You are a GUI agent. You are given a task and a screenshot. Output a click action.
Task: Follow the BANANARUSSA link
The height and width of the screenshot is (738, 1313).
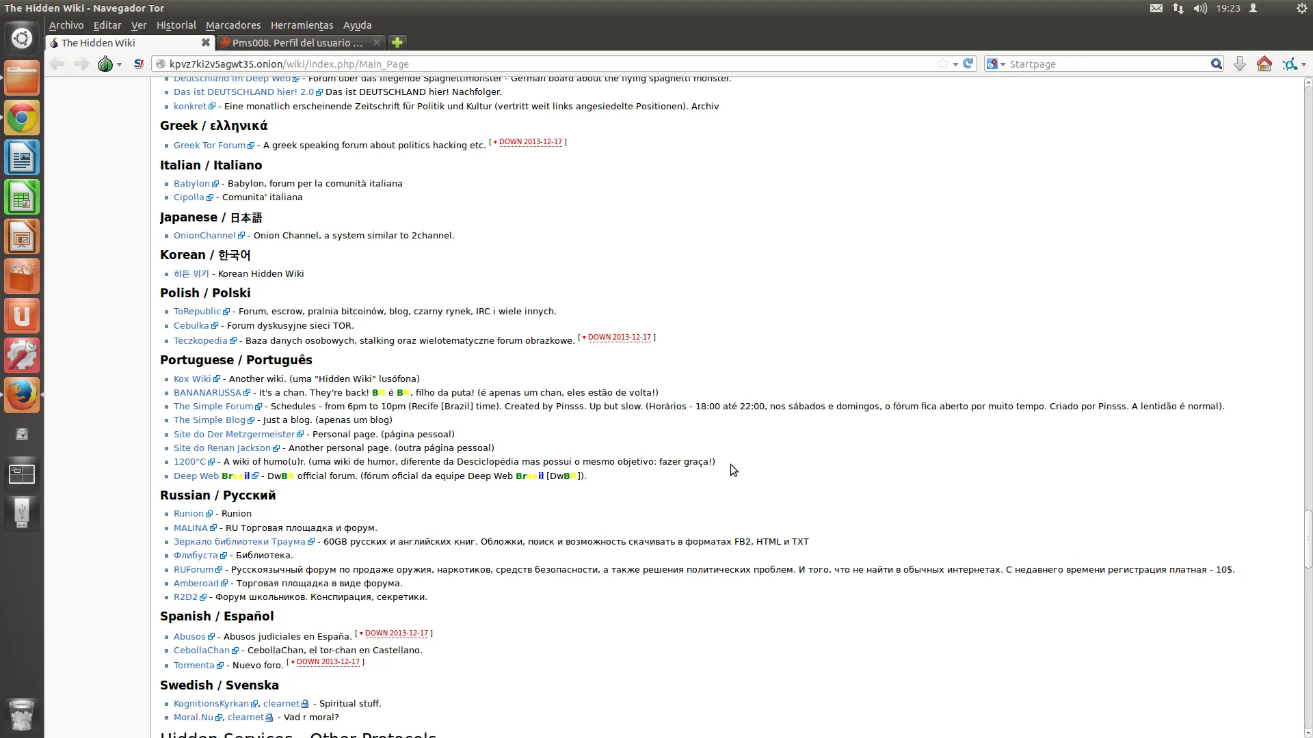point(207,393)
